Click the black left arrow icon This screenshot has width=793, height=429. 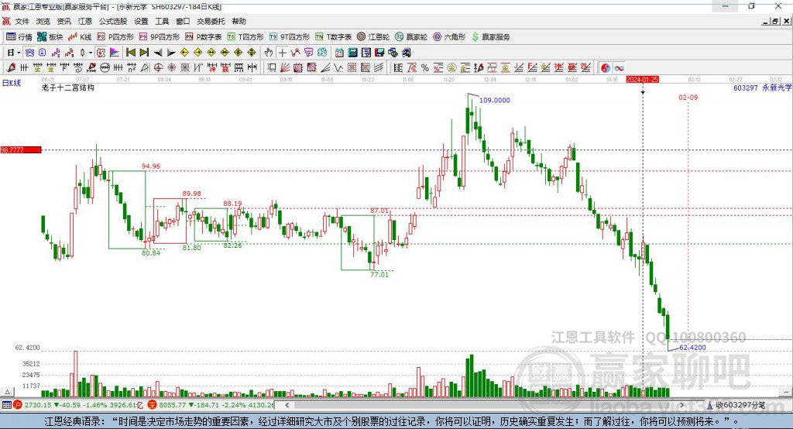coord(158,53)
